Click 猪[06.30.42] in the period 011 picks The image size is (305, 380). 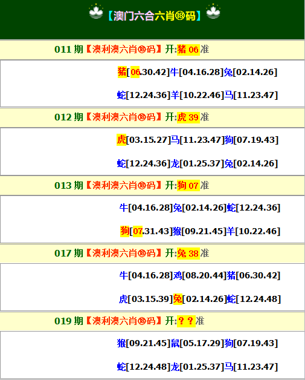[144, 72]
